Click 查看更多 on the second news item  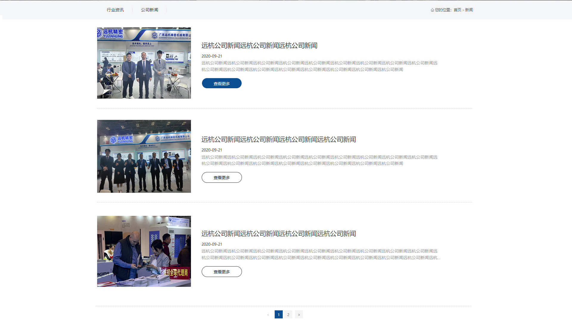pos(222,177)
